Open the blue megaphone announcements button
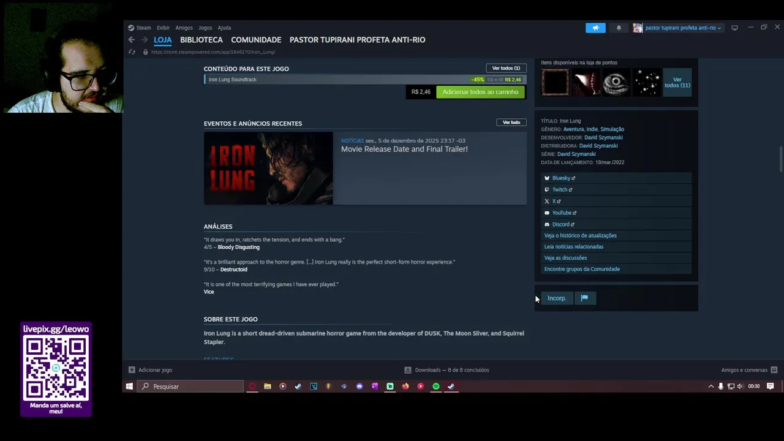The image size is (784, 441). pyautogui.click(x=595, y=28)
